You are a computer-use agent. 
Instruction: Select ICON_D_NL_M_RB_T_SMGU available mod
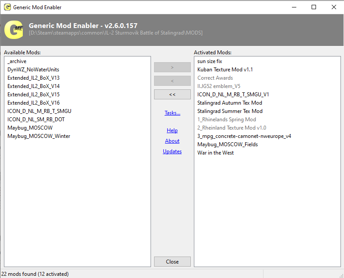[39, 111]
